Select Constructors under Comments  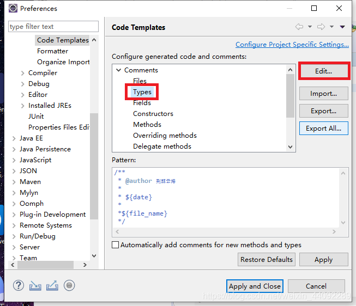(153, 113)
